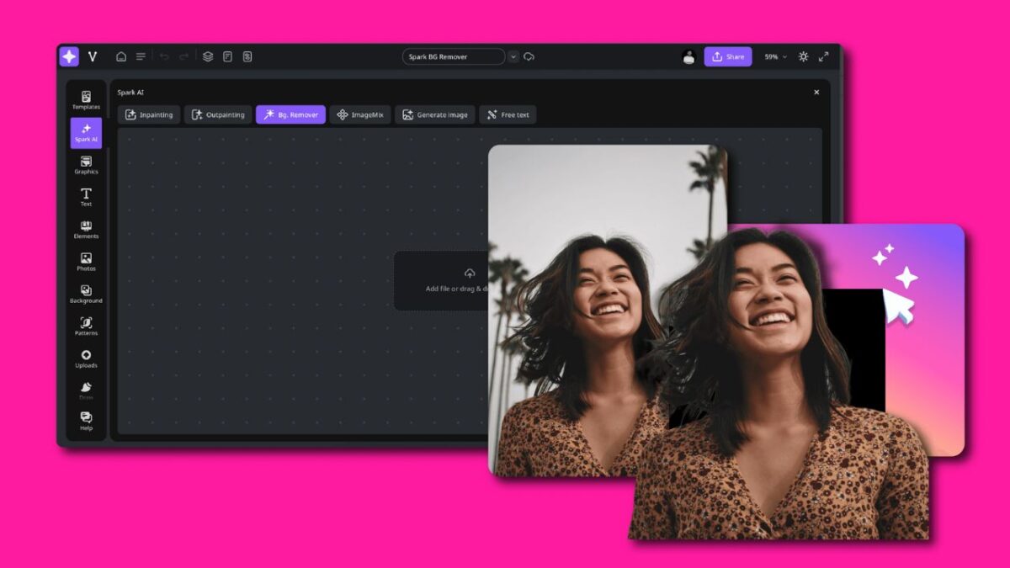Click the purple Share button
This screenshot has height=568, width=1010.
tap(728, 56)
